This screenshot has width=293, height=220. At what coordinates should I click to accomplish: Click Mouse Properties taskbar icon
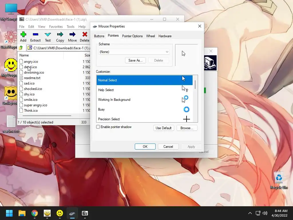(x=72, y=213)
